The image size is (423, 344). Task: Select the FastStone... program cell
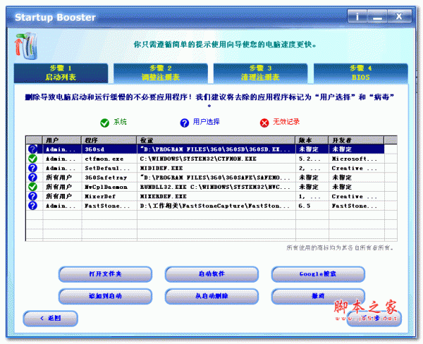[x=109, y=206]
